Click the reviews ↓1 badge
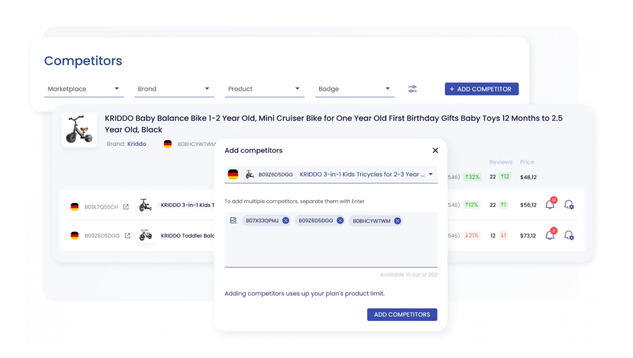Screen dimensions: 633x358 click(x=503, y=235)
